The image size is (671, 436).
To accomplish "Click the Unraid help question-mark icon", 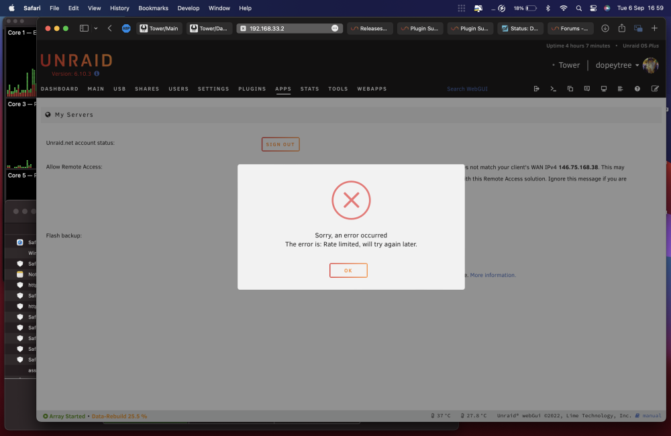I will tap(637, 89).
